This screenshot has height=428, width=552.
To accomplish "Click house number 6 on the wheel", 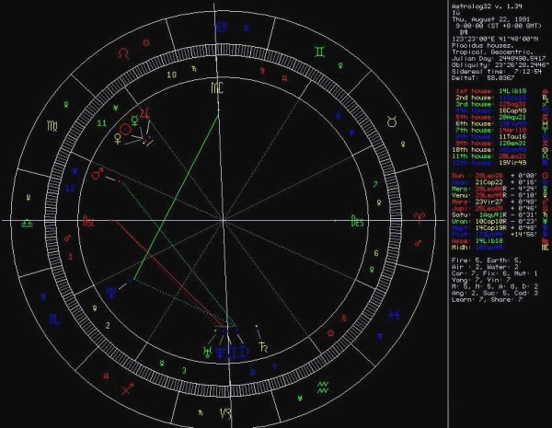I will 376,253.
